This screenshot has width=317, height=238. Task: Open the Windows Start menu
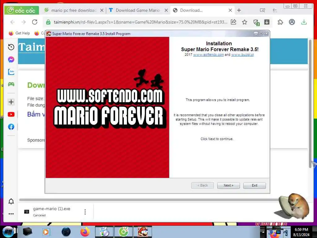8,232
